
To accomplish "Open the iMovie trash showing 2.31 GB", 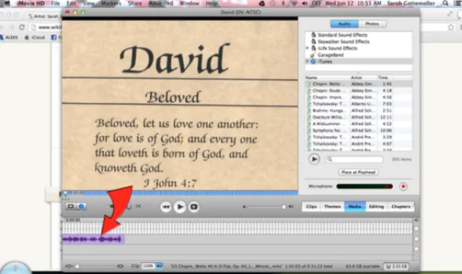I will 396,266.
